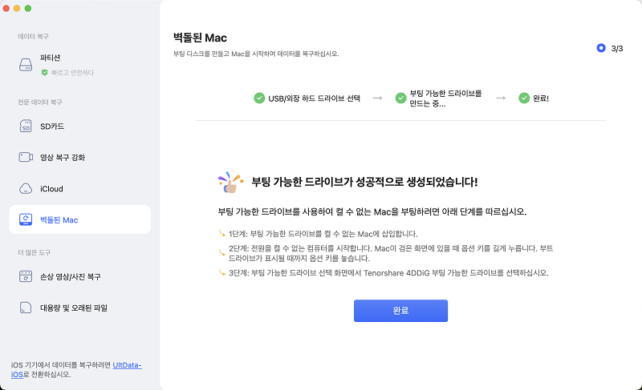Click the celebration thumbs-up icon
The image size is (642, 390).
[230, 182]
